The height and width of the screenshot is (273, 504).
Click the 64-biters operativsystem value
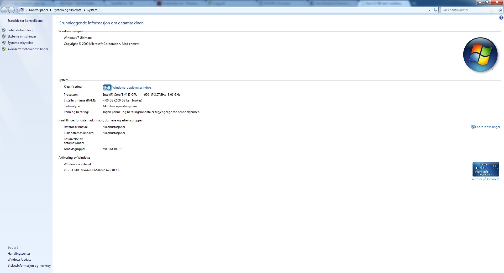click(120, 106)
